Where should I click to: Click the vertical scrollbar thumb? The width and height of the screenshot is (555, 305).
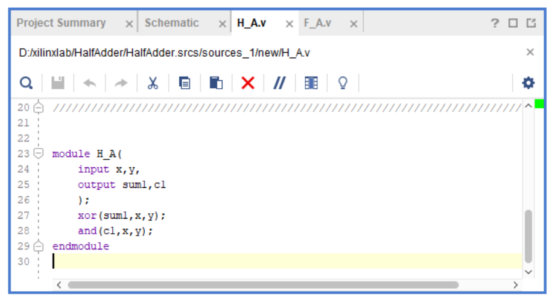[528, 236]
